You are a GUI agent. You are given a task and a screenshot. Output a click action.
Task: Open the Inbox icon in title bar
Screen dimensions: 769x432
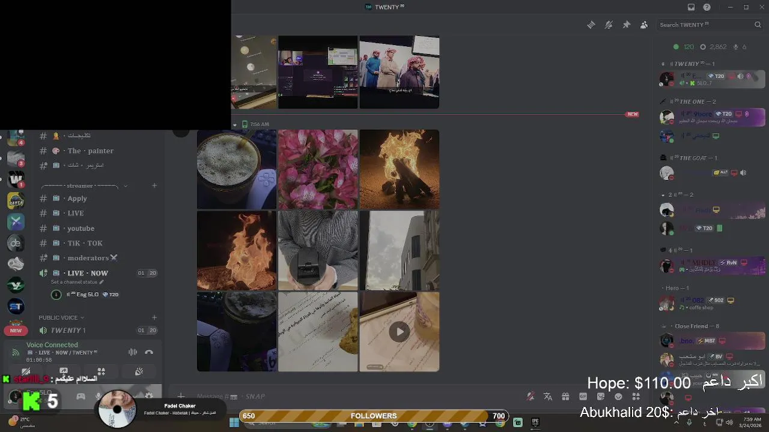(x=691, y=7)
